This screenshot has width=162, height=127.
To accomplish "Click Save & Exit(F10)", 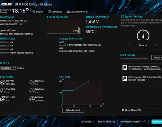I will tap(106, 121).
